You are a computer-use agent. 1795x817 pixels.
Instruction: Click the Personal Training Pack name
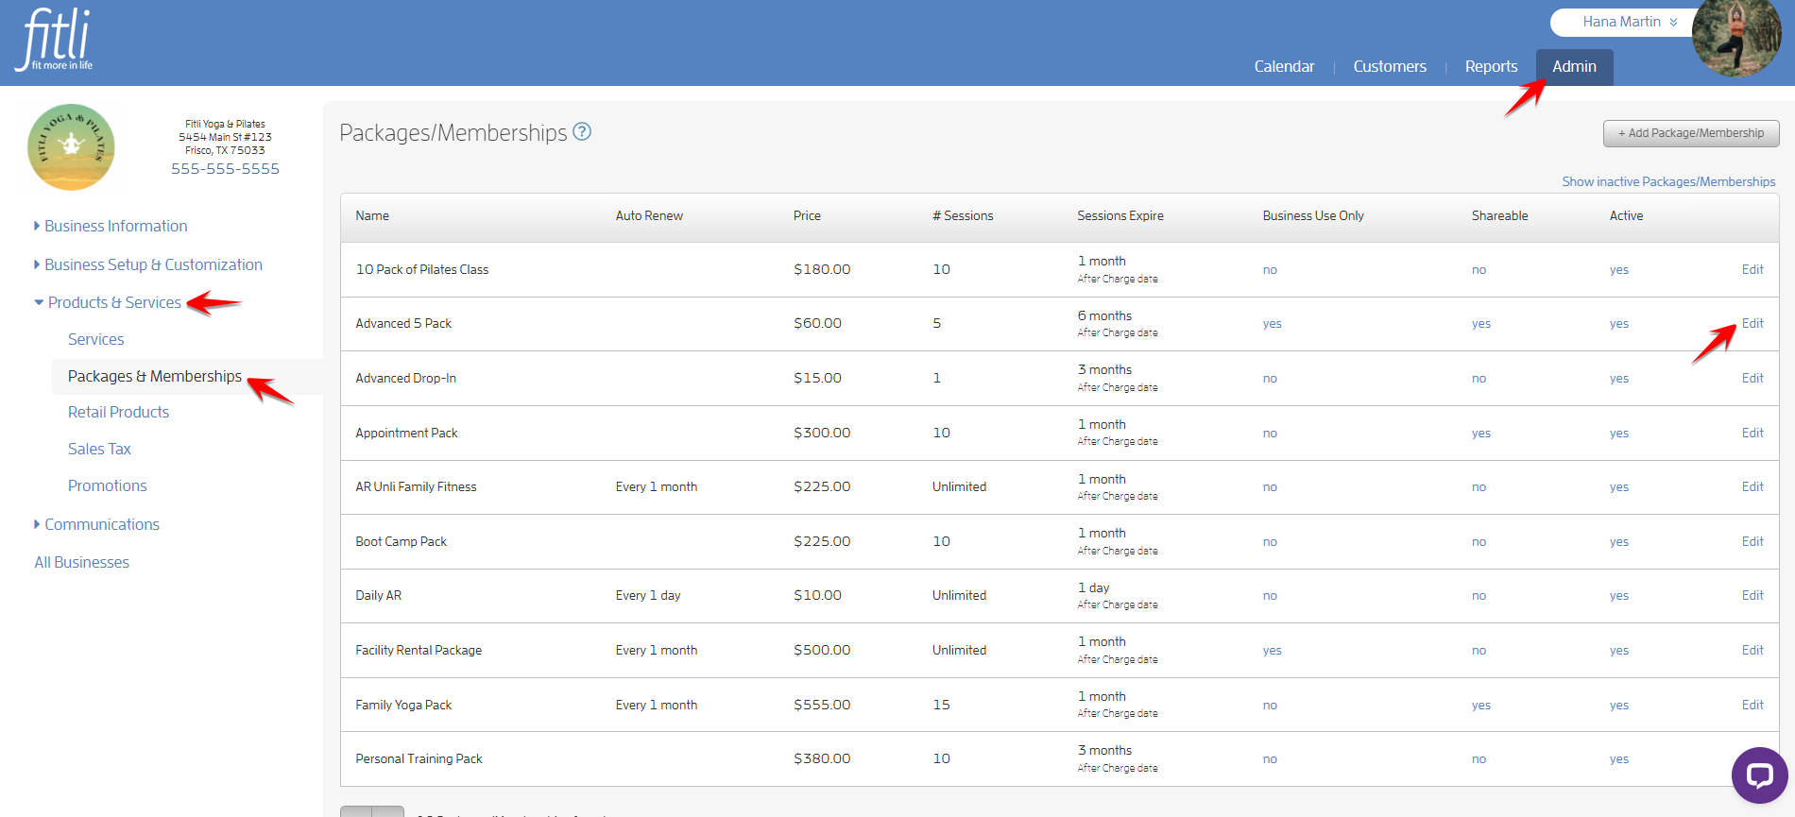coord(419,758)
